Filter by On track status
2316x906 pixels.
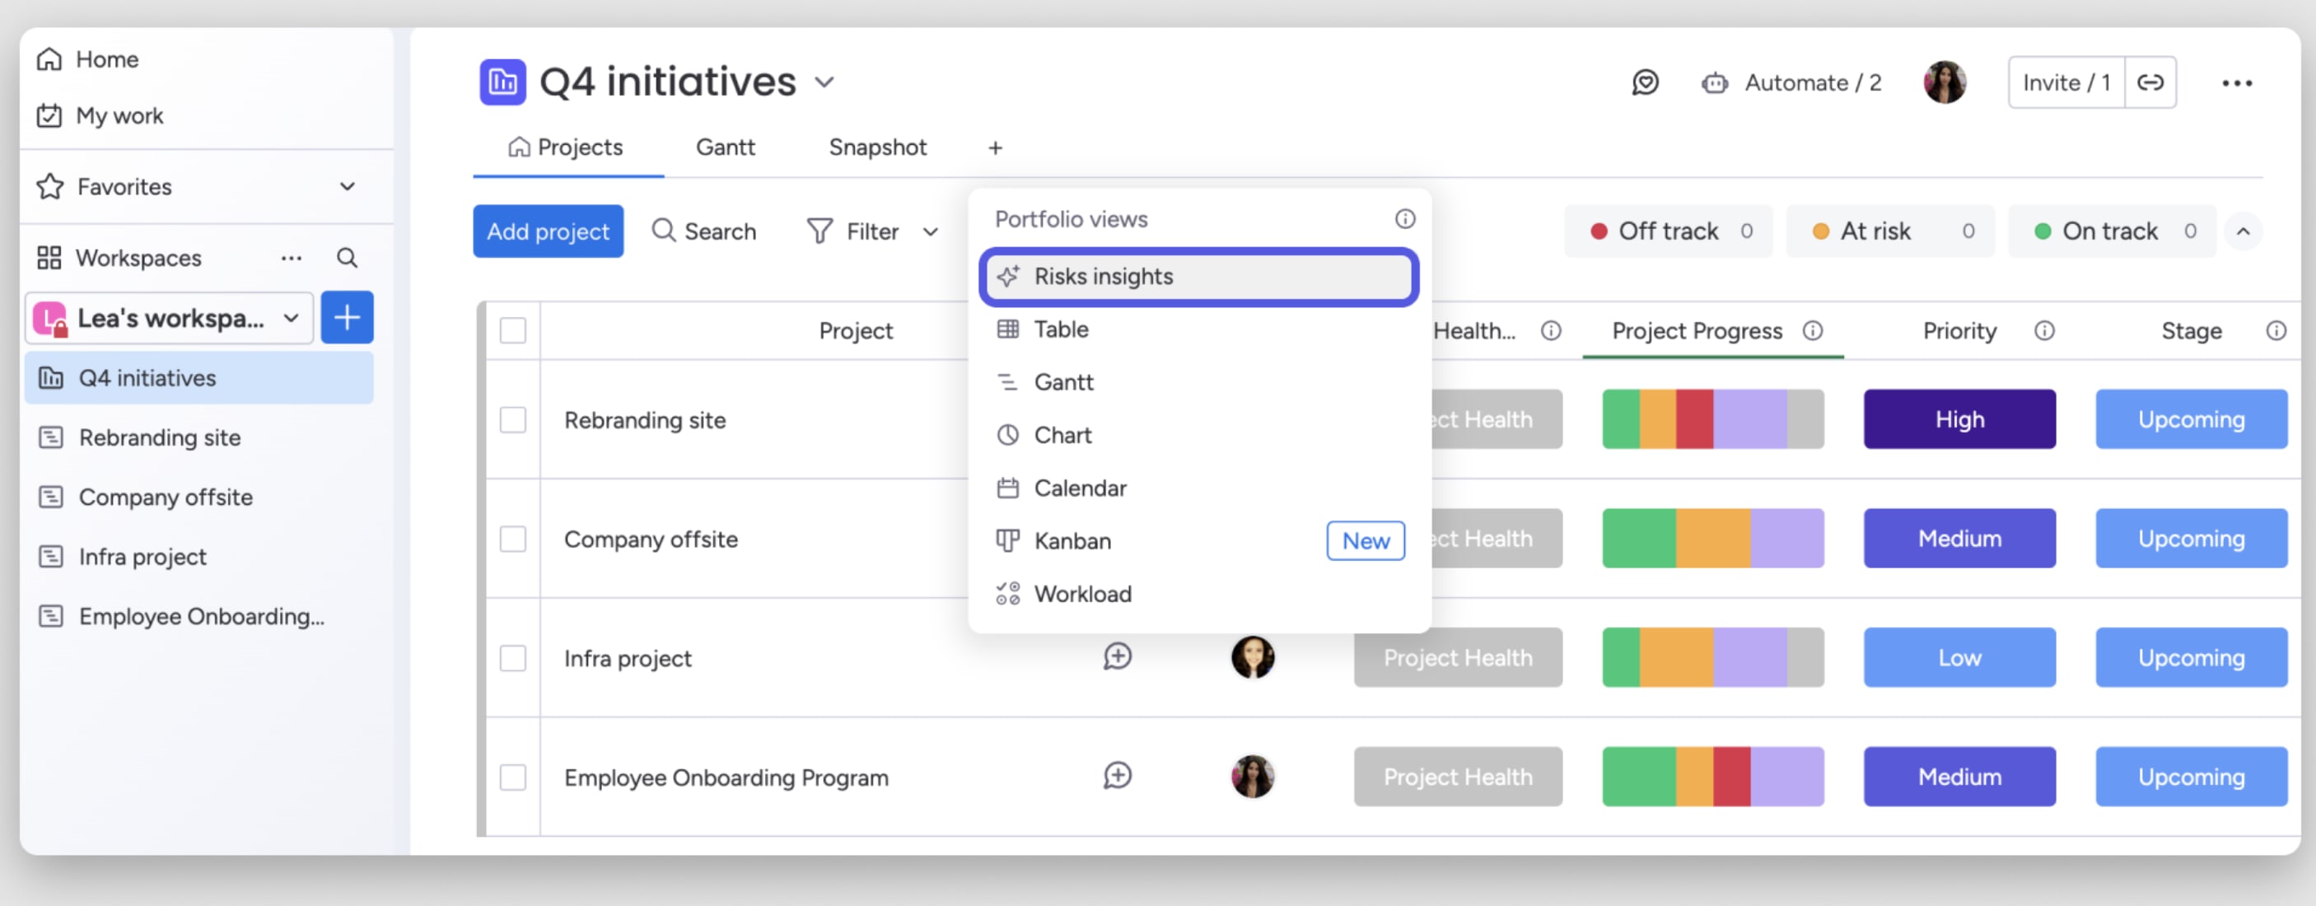pos(2112,232)
